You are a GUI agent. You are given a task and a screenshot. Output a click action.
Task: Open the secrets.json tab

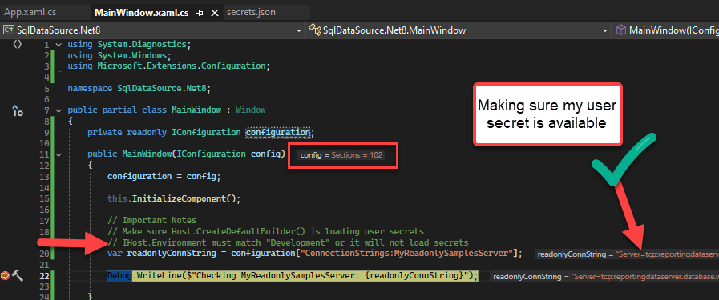[251, 12]
